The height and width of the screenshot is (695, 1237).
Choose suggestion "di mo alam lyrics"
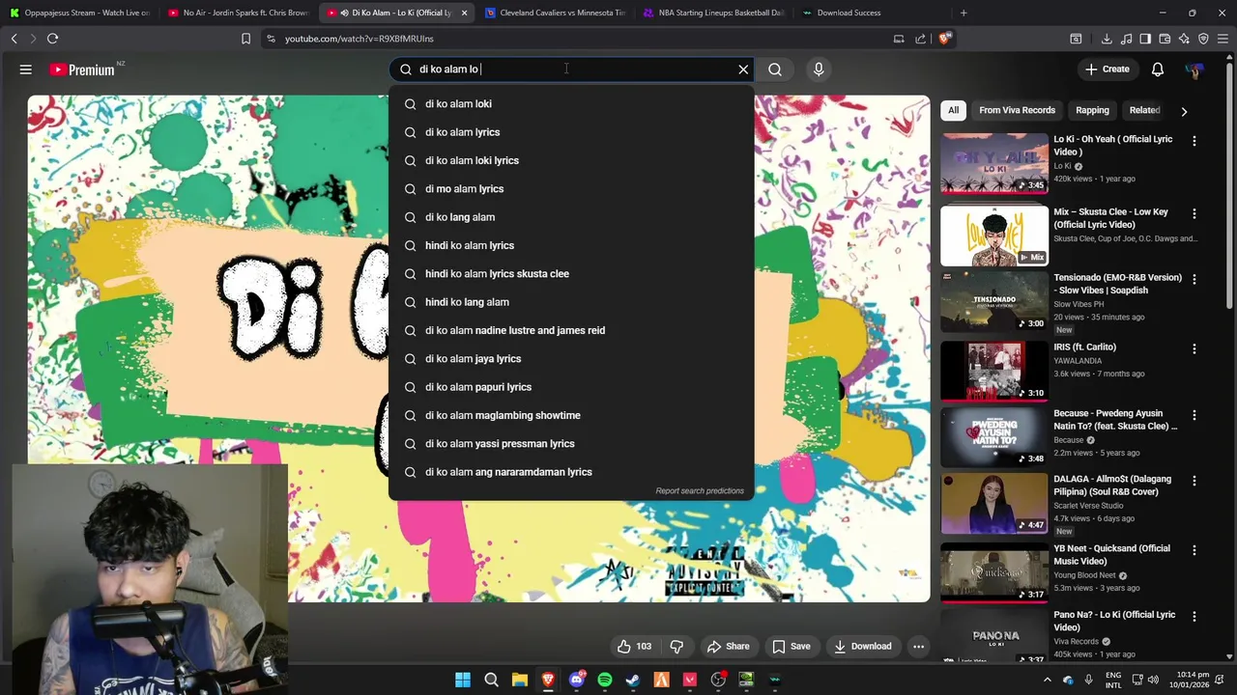(x=570, y=189)
